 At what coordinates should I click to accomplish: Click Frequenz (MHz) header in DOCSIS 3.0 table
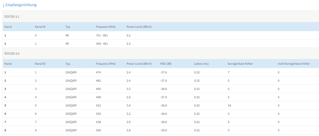click(105, 64)
